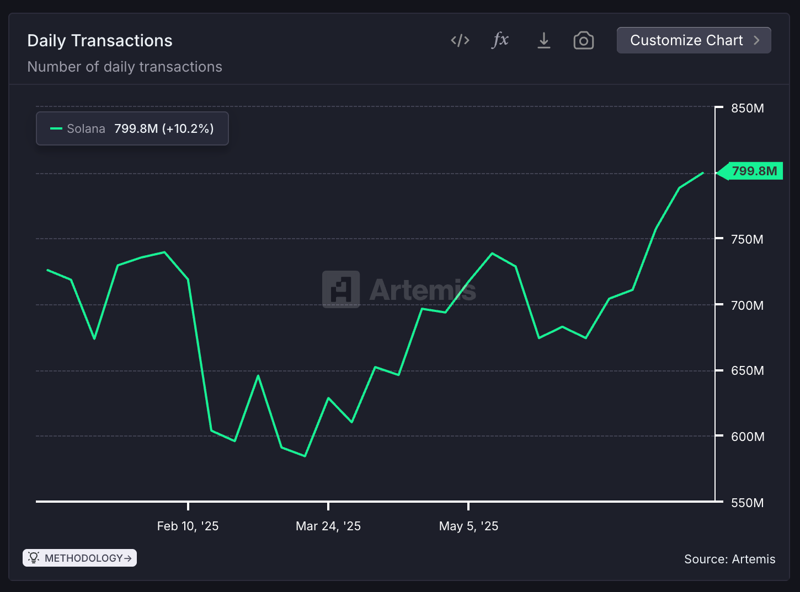The image size is (800, 592).
Task: Click the 799.8M (+10.2%) legend value
Action: [x=164, y=128]
